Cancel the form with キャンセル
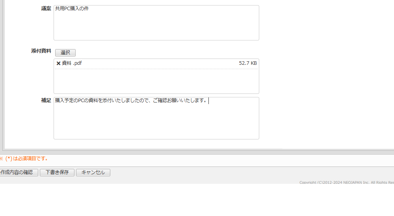The height and width of the screenshot is (216, 394). 93,172
